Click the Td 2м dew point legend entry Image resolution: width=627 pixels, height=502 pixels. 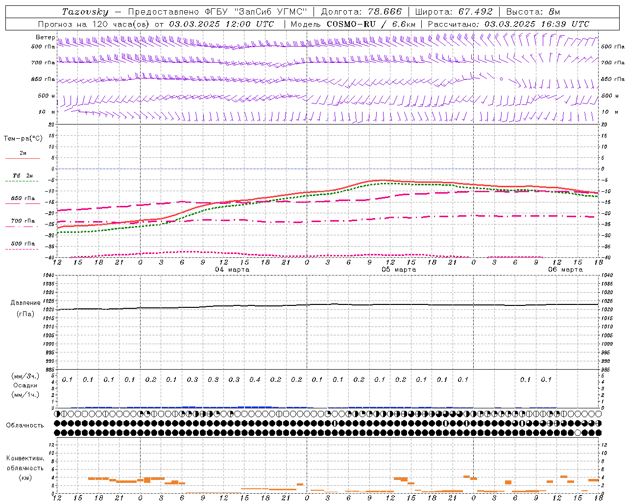23,176
